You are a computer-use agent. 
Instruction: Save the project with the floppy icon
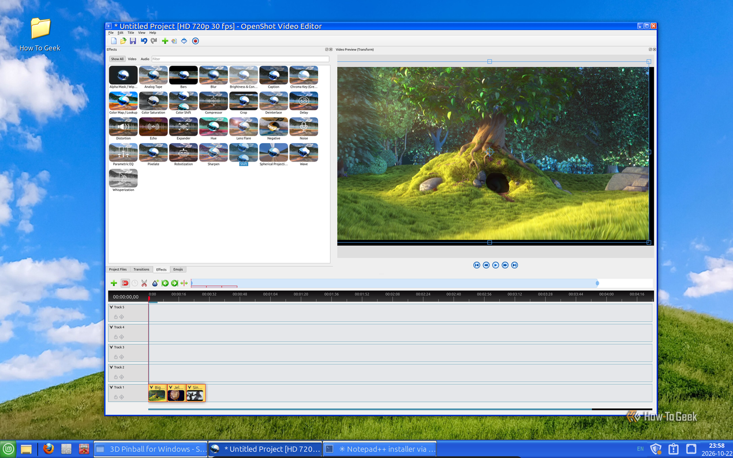point(133,41)
